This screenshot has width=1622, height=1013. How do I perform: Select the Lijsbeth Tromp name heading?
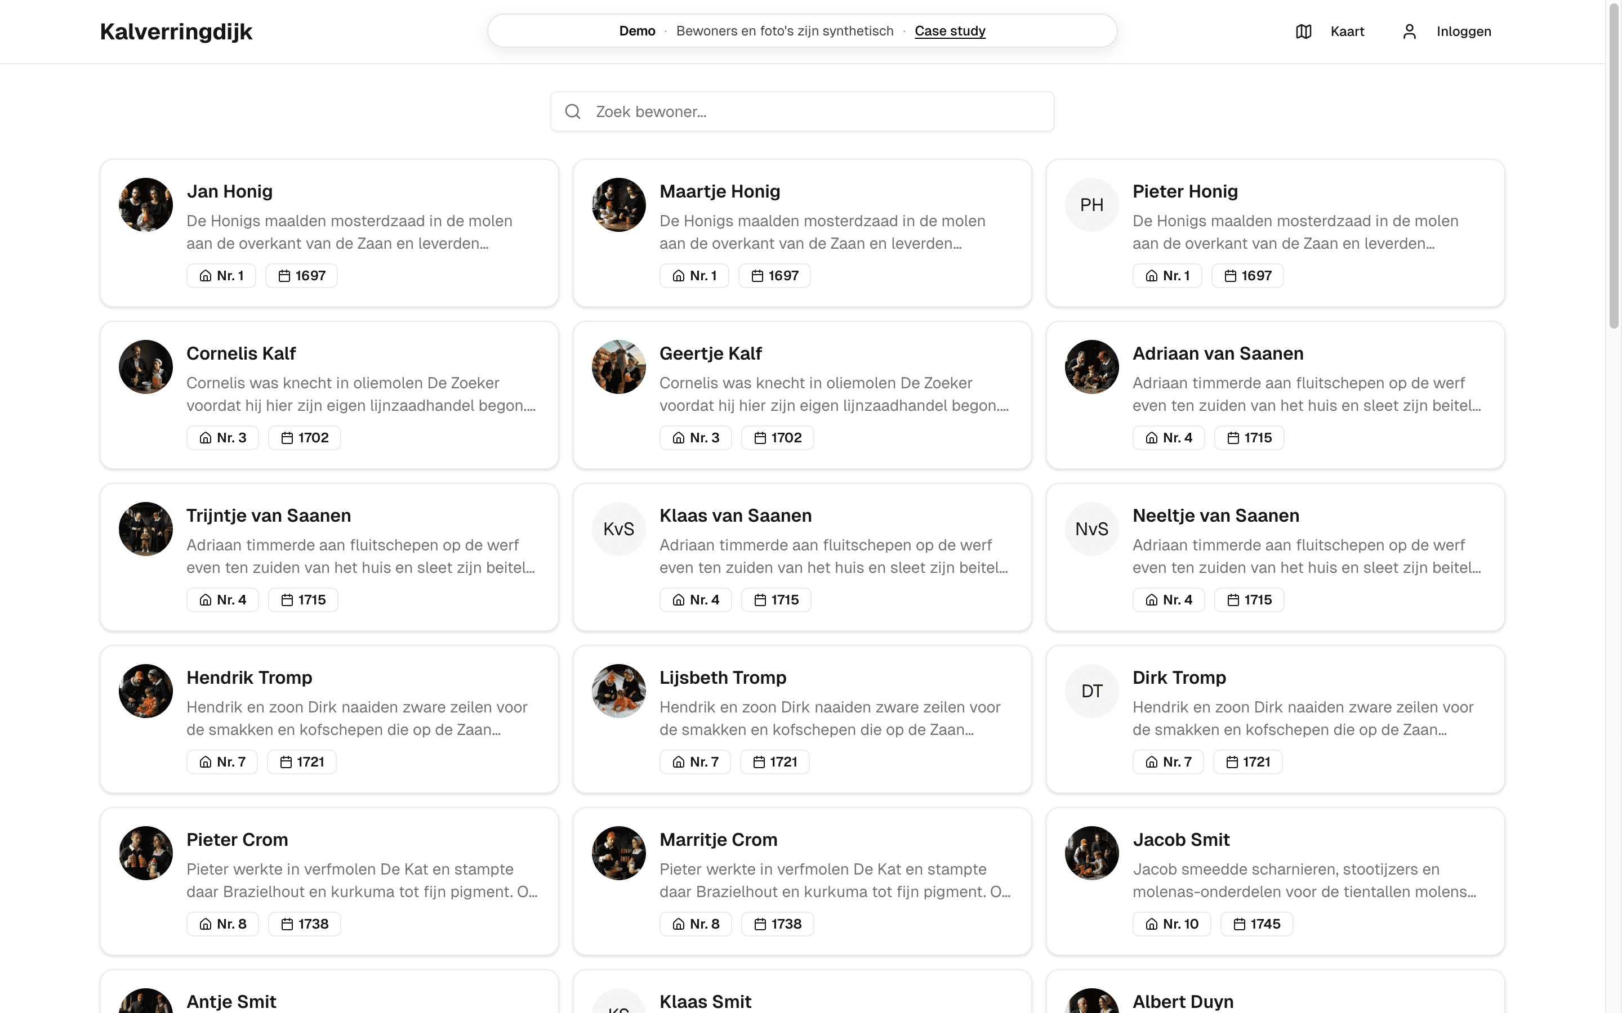(x=723, y=678)
